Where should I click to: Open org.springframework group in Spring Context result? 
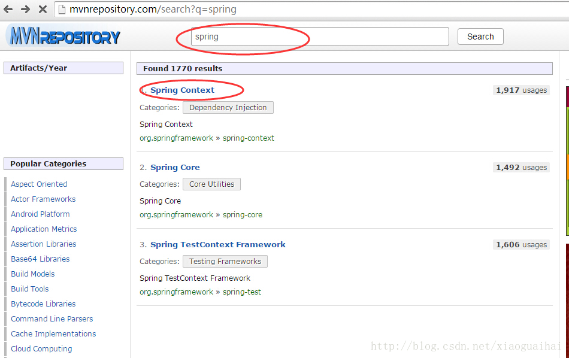(x=176, y=138)
